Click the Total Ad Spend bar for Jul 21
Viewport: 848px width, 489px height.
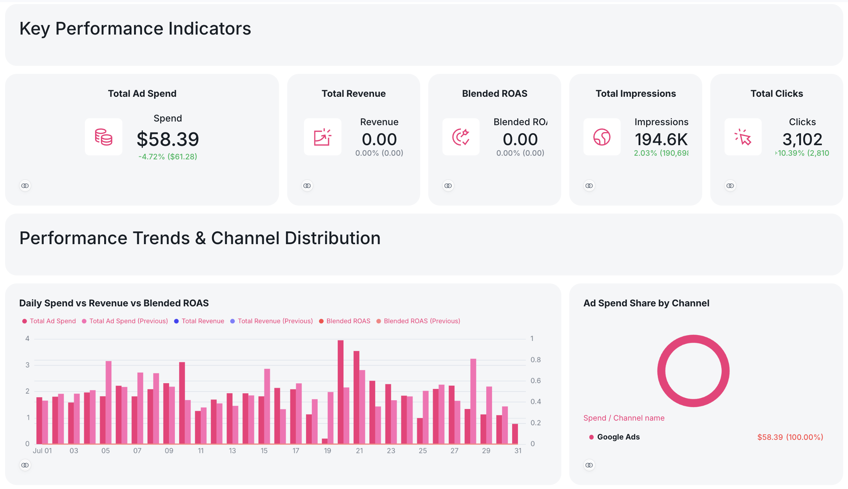point(357,398)
